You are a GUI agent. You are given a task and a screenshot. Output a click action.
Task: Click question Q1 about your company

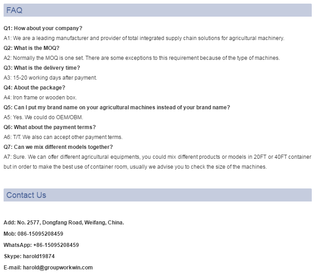(43, 28)
